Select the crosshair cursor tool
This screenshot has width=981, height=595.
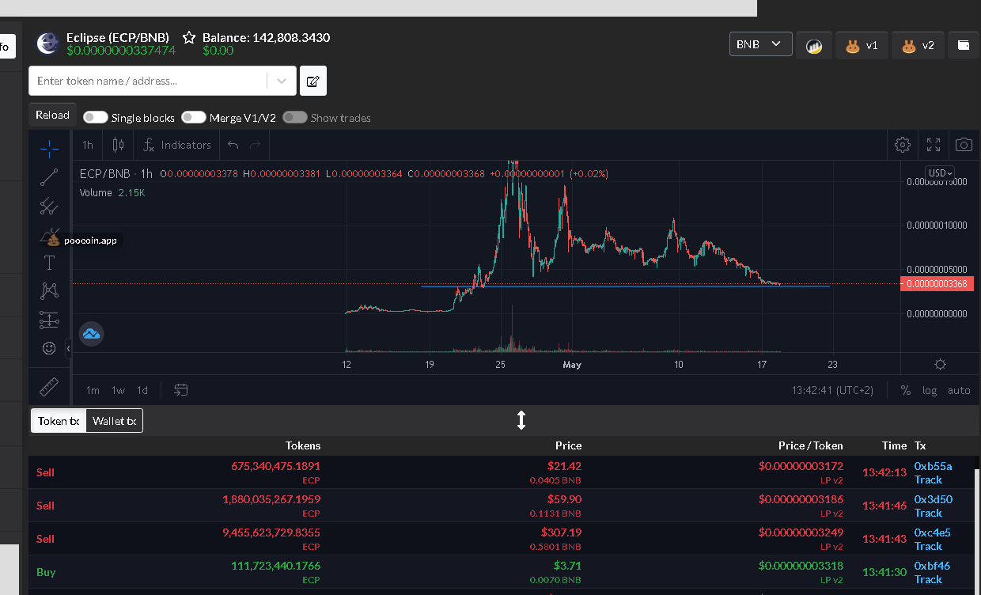(49, 148)
